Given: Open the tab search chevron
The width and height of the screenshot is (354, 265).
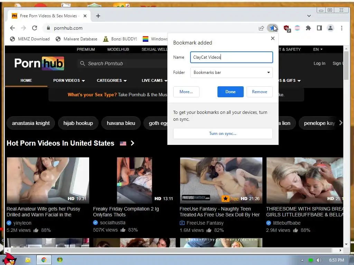Looking at the screenshot, I should [309, 16].
